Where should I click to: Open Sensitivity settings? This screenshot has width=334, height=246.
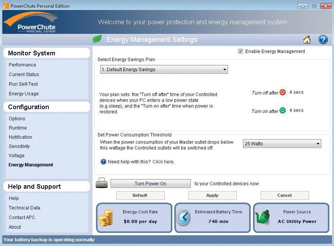(19, 146)
